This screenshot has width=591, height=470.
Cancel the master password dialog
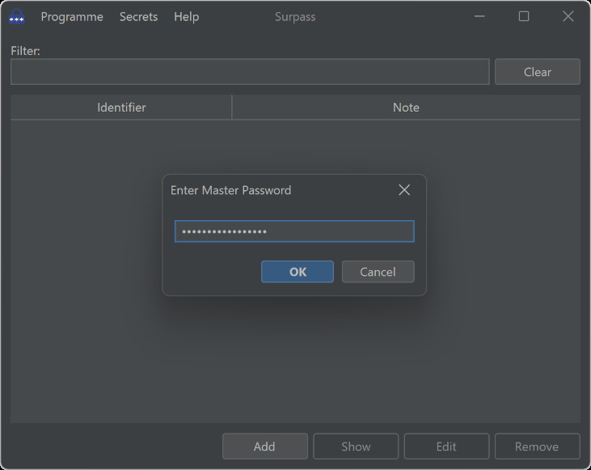point(378,272)
